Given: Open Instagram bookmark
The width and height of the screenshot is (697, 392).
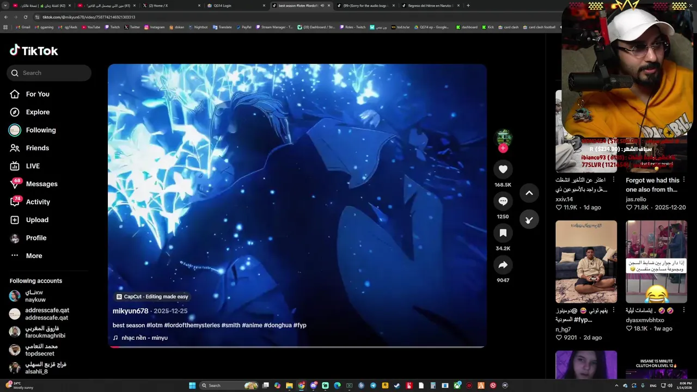Looking at the screenshot, I should coord(154,27).
